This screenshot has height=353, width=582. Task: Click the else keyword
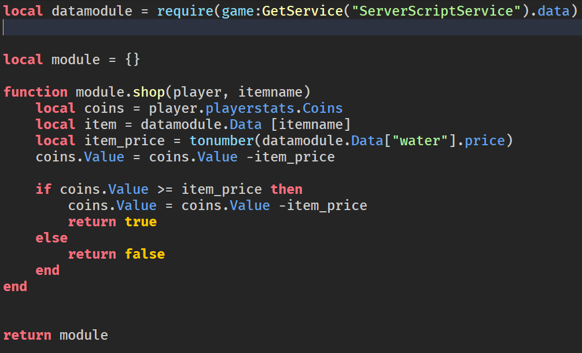tap(52, 237)
